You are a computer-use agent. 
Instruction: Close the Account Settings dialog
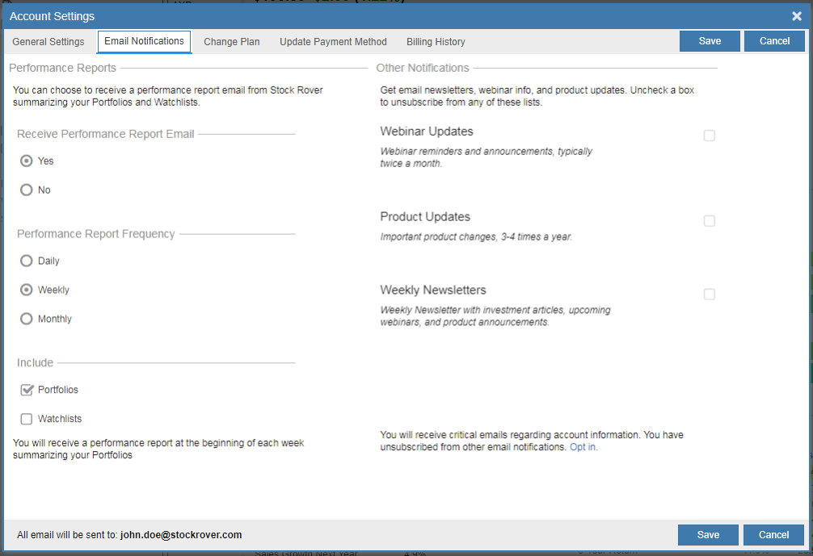(796, 16)
